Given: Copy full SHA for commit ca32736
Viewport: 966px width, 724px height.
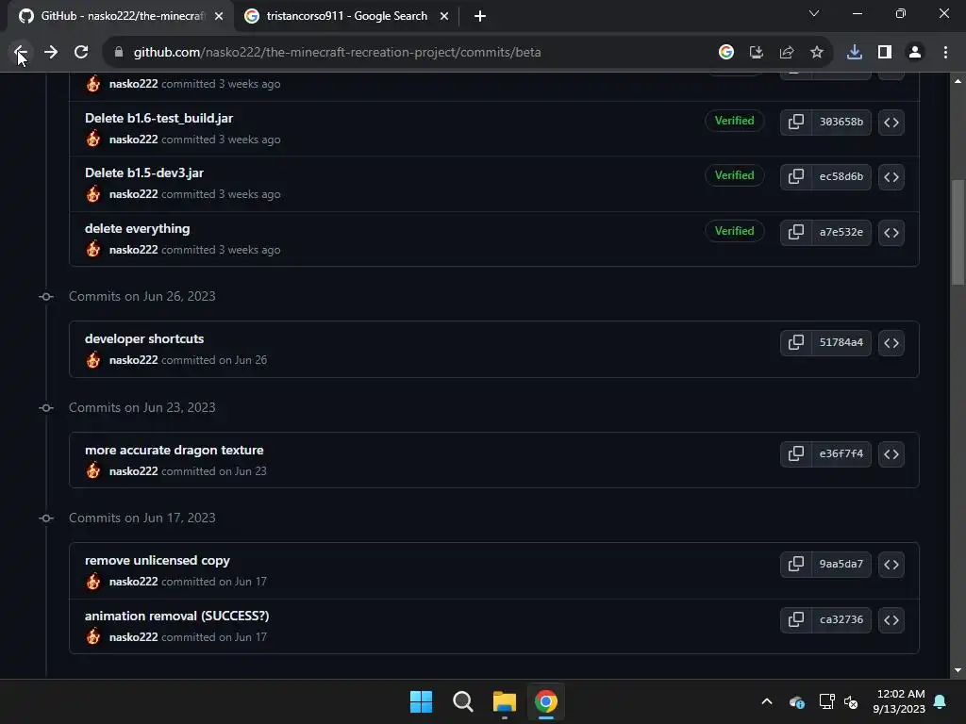Looking at the screenshot, I should [x=796, y=620].
